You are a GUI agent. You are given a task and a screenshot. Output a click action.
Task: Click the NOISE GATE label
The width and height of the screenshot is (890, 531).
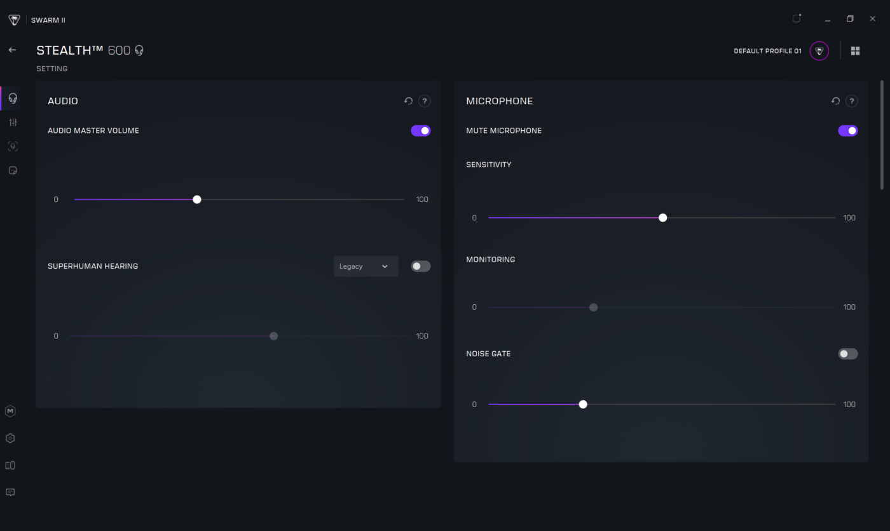[488, 354]
